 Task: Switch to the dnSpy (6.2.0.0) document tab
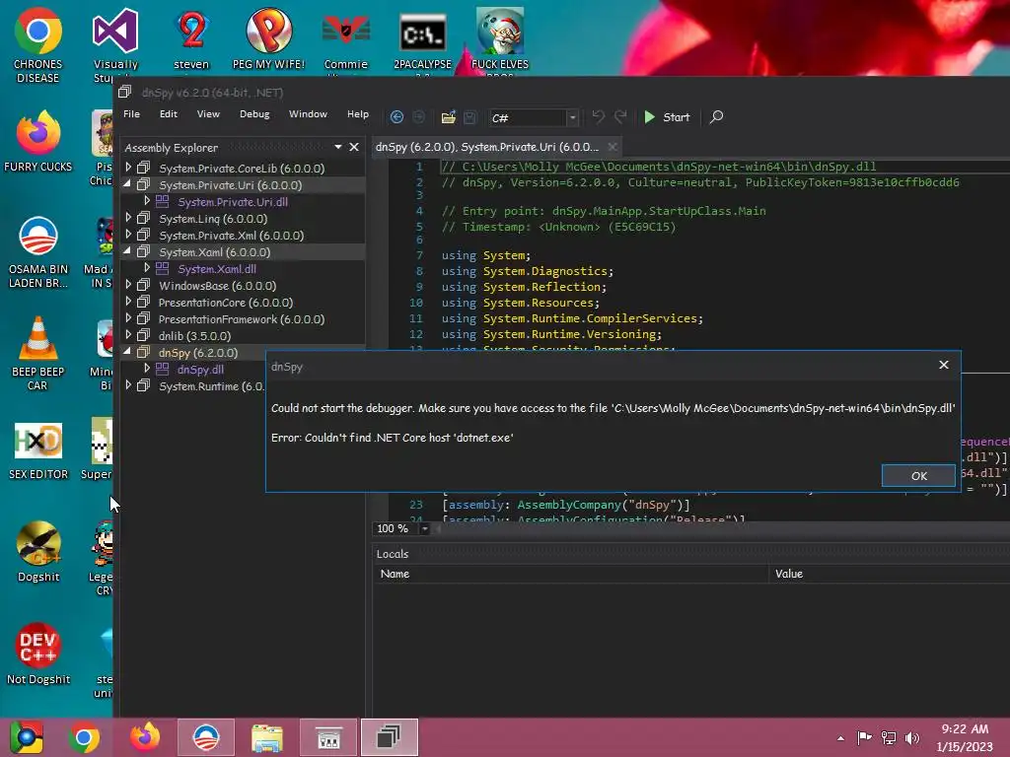(487, 147)
